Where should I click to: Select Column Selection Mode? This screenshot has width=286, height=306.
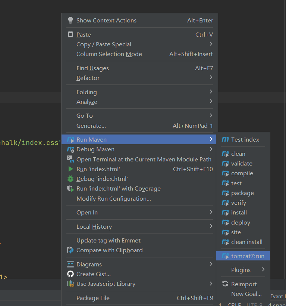(x=109, y=54)
